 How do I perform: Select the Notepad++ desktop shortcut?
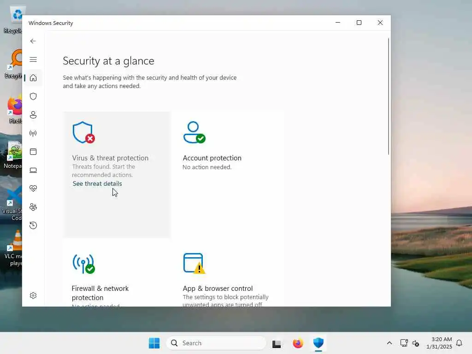coord(12,155)
